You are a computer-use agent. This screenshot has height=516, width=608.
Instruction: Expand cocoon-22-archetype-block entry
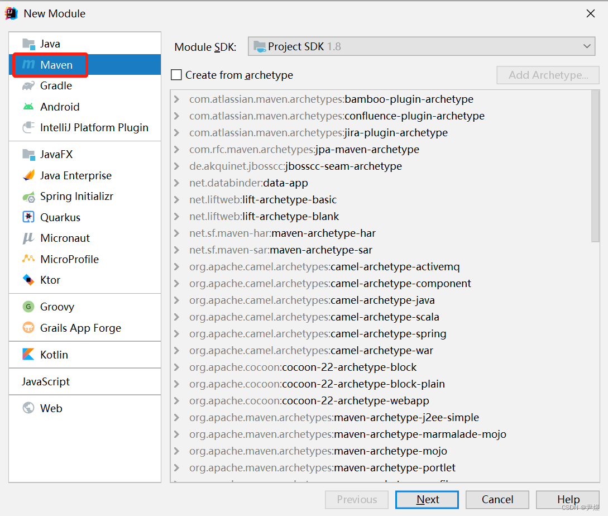(x=177, y=367)
